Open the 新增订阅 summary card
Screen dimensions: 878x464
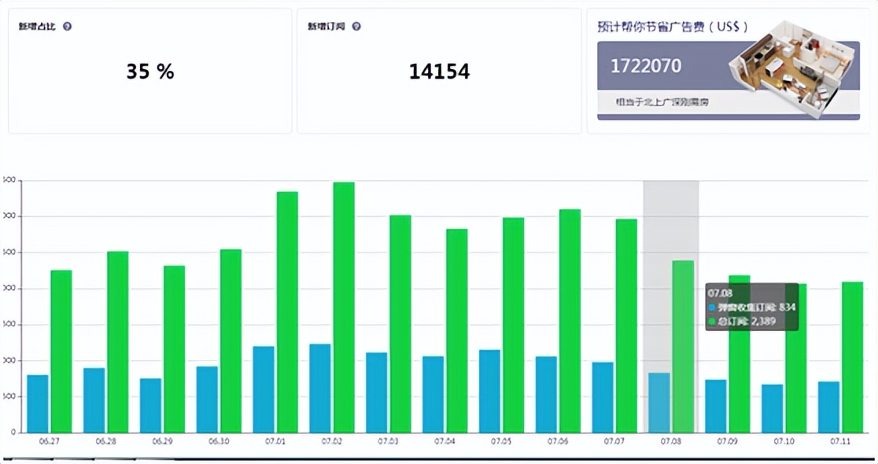[x=438, y=71]
